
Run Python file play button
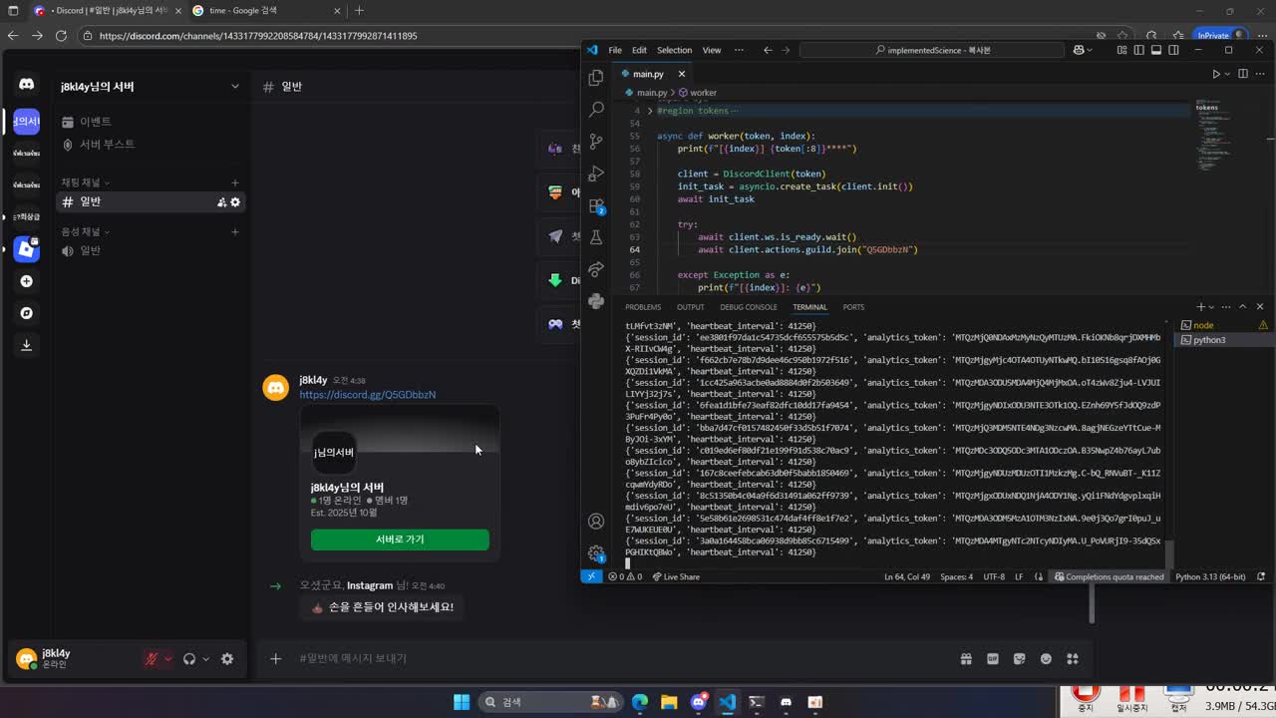tap(1216, 74)
